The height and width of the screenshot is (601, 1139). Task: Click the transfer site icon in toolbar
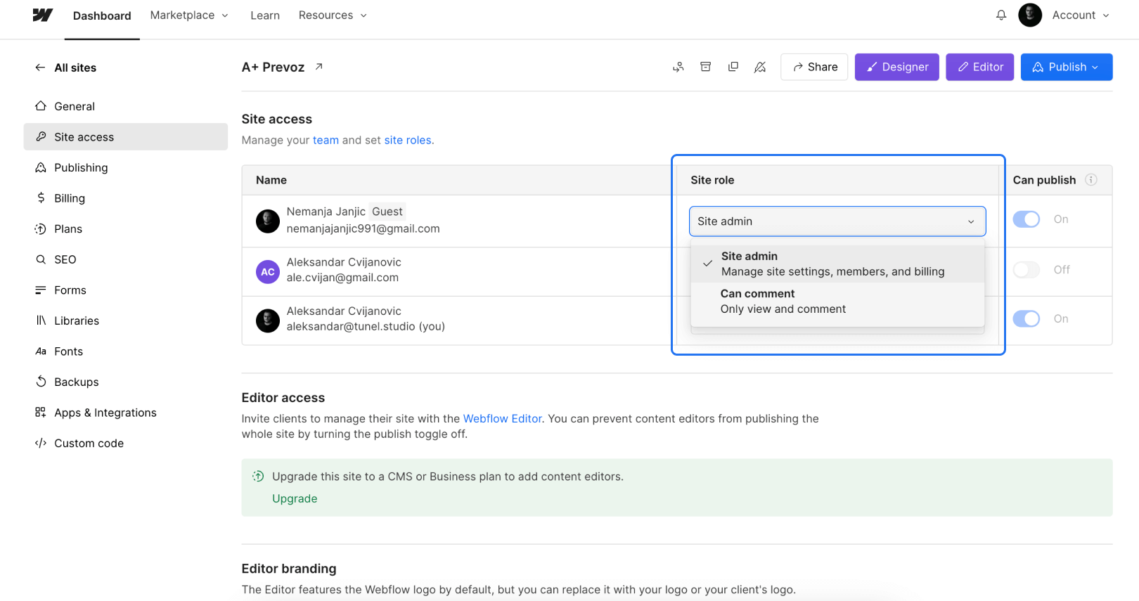(x=678, y=67)
